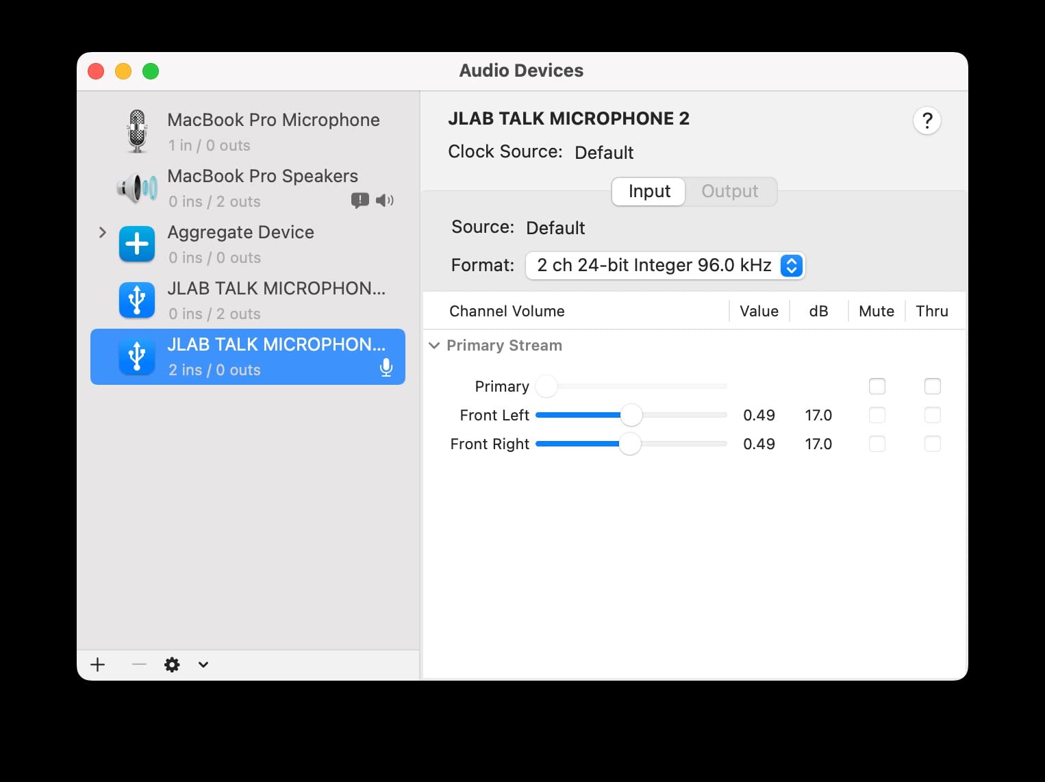The image size is (1045, 782).
Task: Collapse the Primary Stream section
Action: click(434, 345)
